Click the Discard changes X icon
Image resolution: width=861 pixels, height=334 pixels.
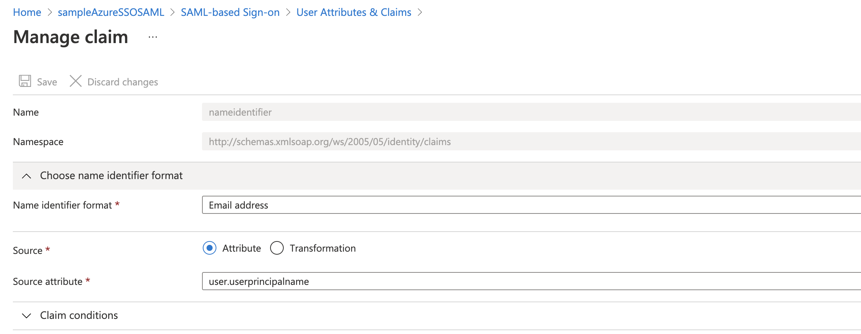76,81
